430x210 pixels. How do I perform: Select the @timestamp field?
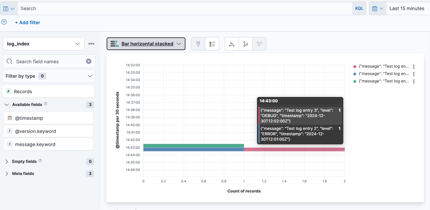click(x=48, y=118)
